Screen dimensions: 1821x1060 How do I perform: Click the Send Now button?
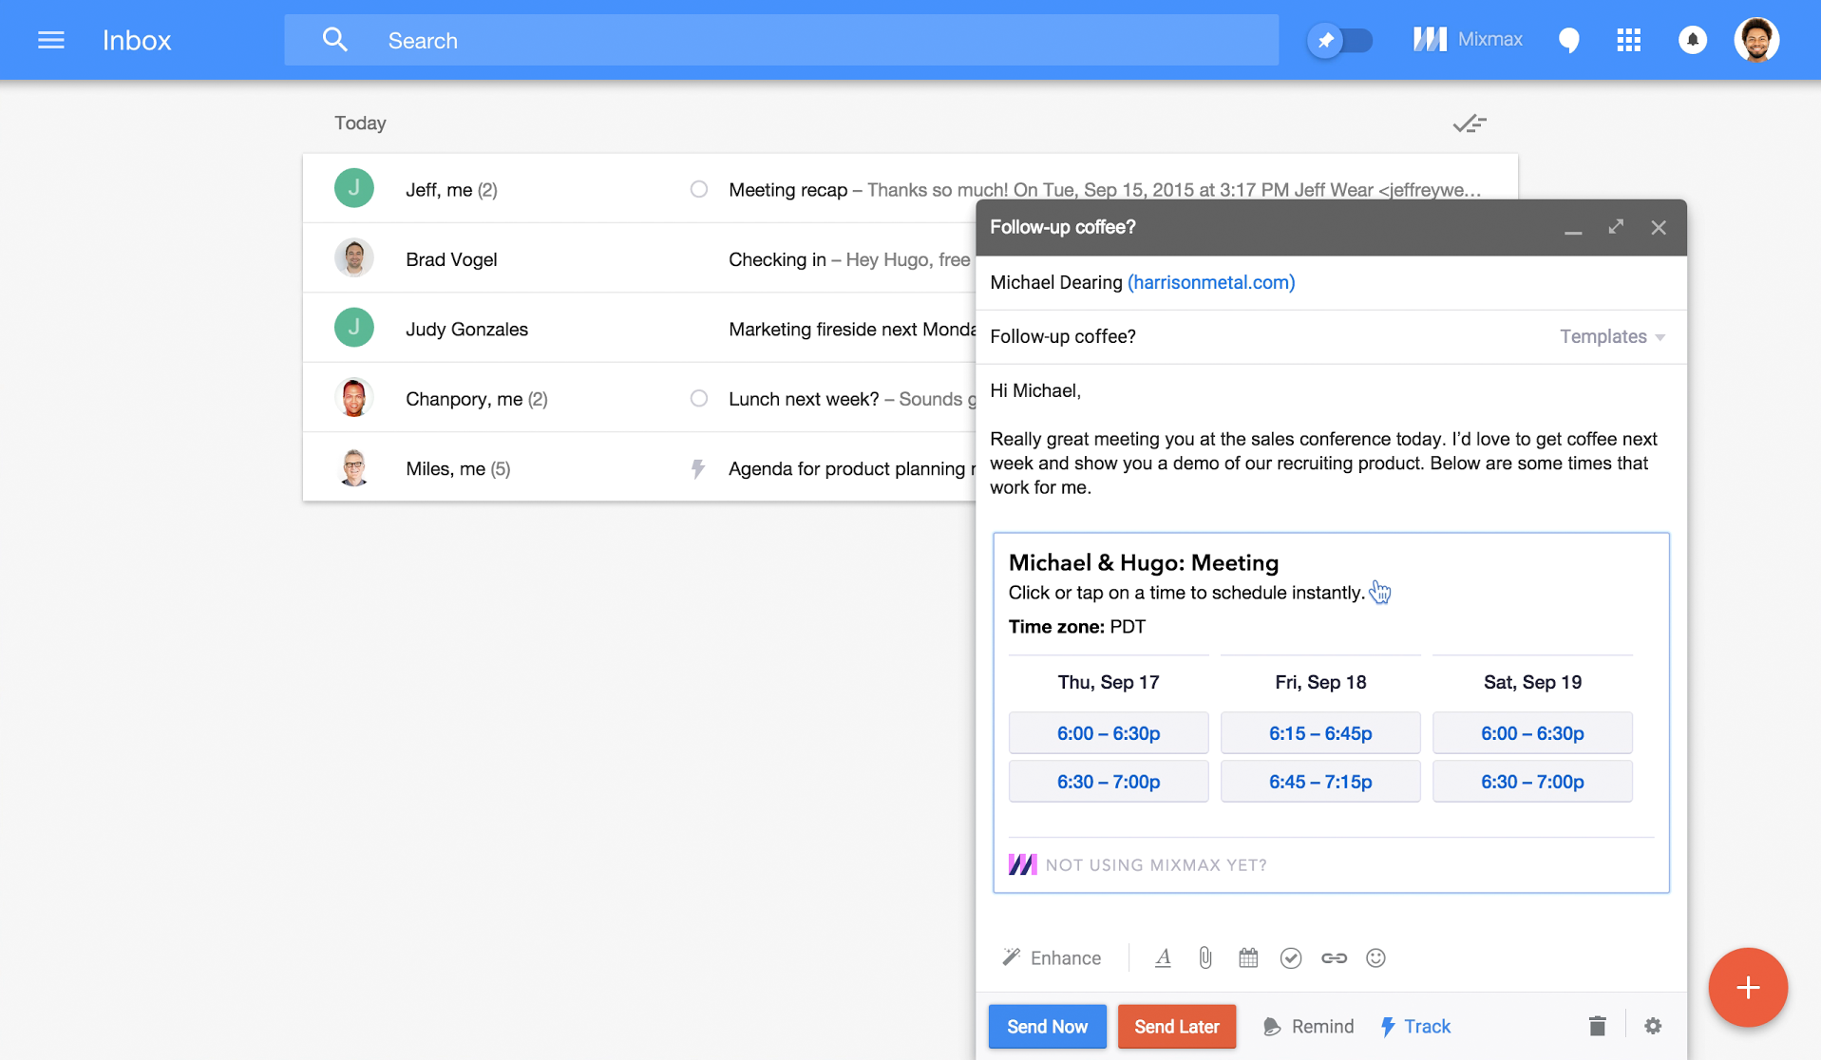point(1048,1026)
